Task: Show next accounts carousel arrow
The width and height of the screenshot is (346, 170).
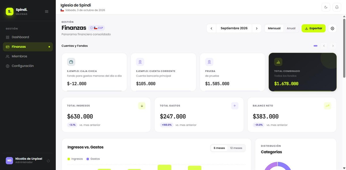Action: pyautogui.click(x=333, y=46)
